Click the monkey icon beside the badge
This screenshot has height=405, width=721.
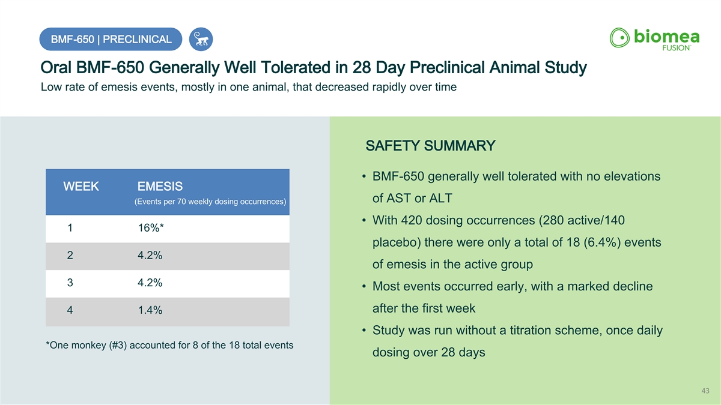click(x=201, y=40)
